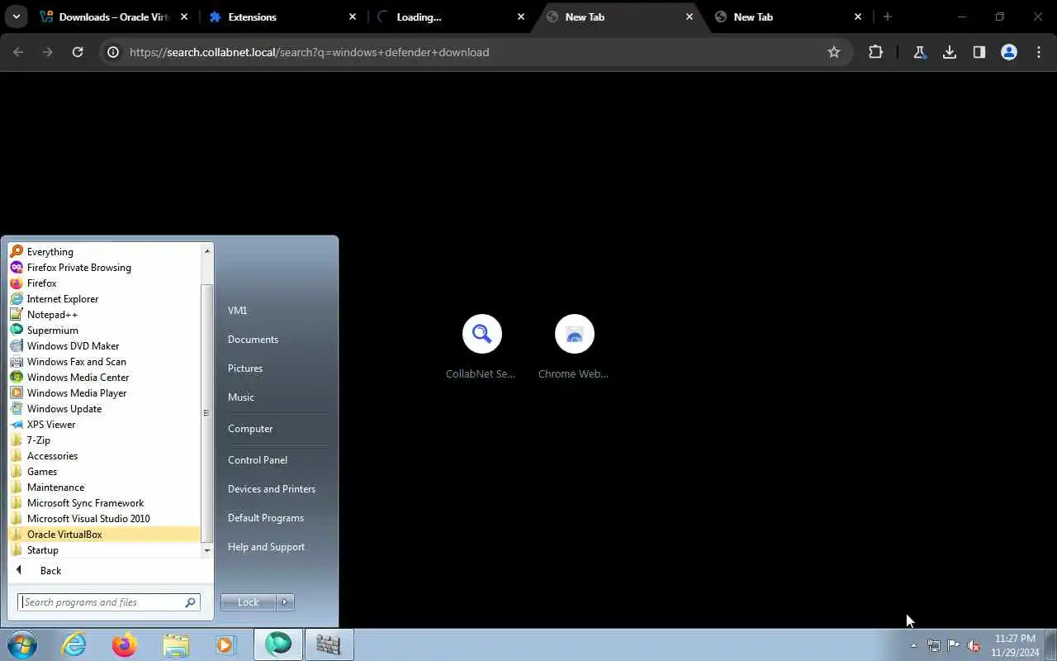This screenshot has width=1057, height=661.
Task: Switch to Downloads – Oracle VirtualBox tab
Action: [114, 17]
